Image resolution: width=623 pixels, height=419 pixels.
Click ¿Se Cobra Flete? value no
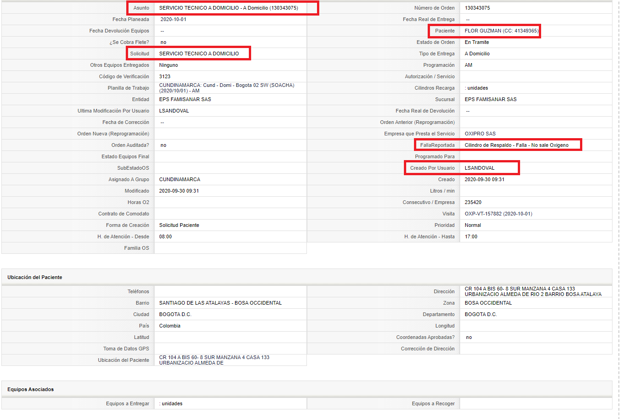163,42
